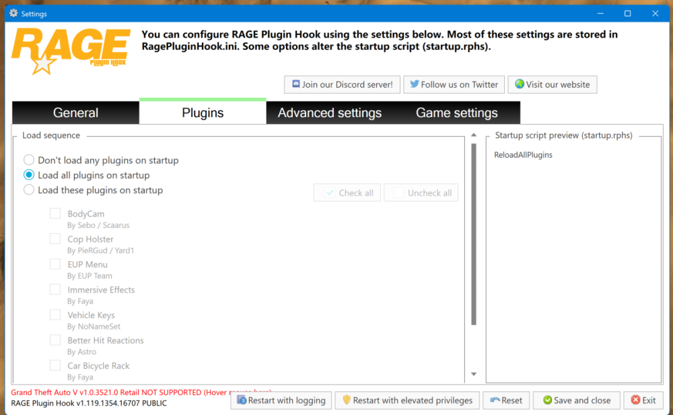Open the Advanced settings tab
Image resolution: width=673 pixels, height=415 pixels.
329,113
